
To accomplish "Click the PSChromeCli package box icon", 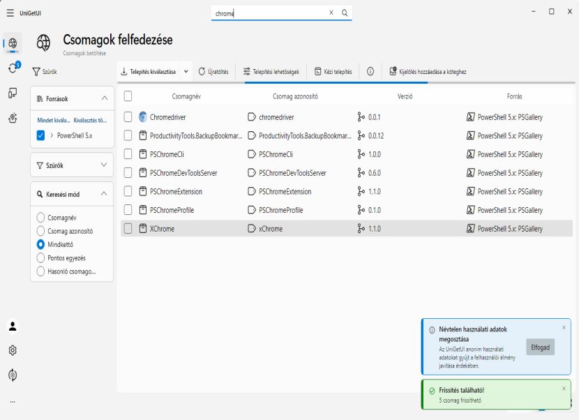I will (143, 154).
